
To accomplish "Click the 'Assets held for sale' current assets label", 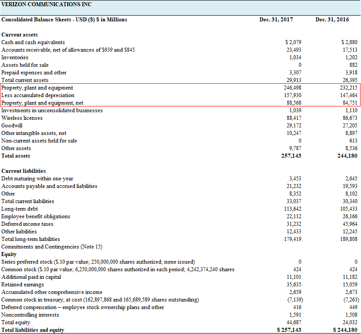I will click(25, 65).
